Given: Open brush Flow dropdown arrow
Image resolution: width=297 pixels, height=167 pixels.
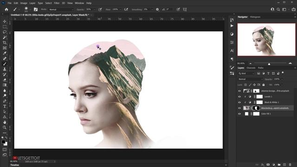Looking at the screenshot, I should tap(121, 9).
